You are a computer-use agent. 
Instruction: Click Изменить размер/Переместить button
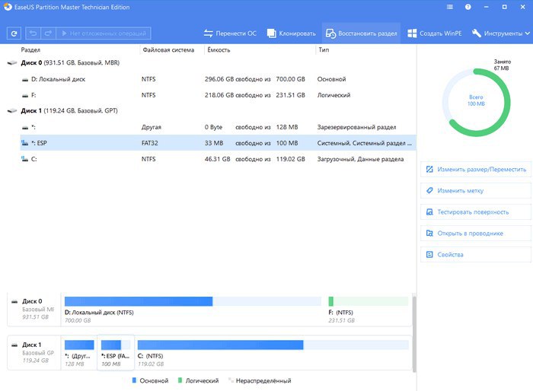click(x=476, y=169)
